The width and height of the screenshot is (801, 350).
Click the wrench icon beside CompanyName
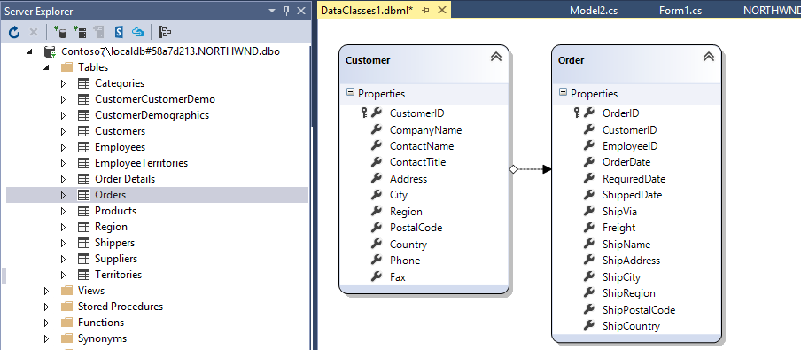pyautogui.click(x=377, y=129)
